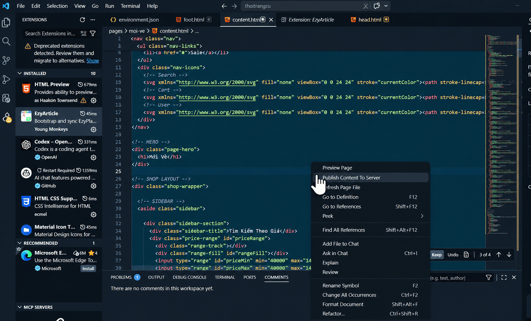
Task: Go back with the navigation arrow
Action: coord(224,6)
